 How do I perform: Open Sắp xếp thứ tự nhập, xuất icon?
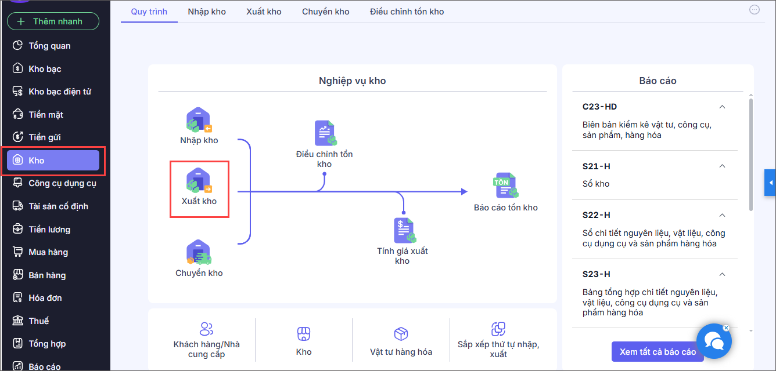tap(498, 329)
